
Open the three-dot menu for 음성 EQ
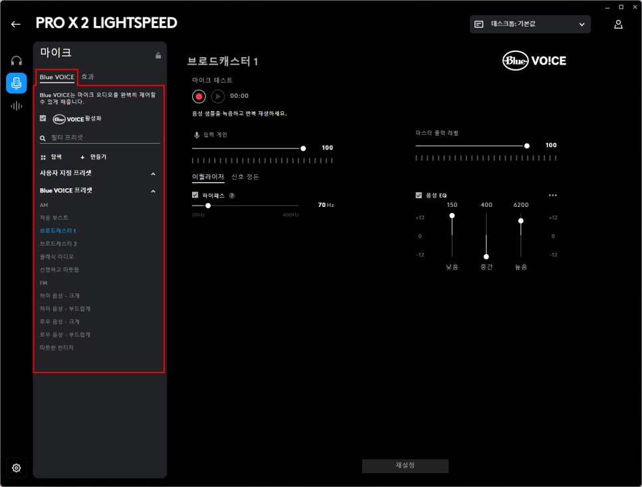(552, 196)
